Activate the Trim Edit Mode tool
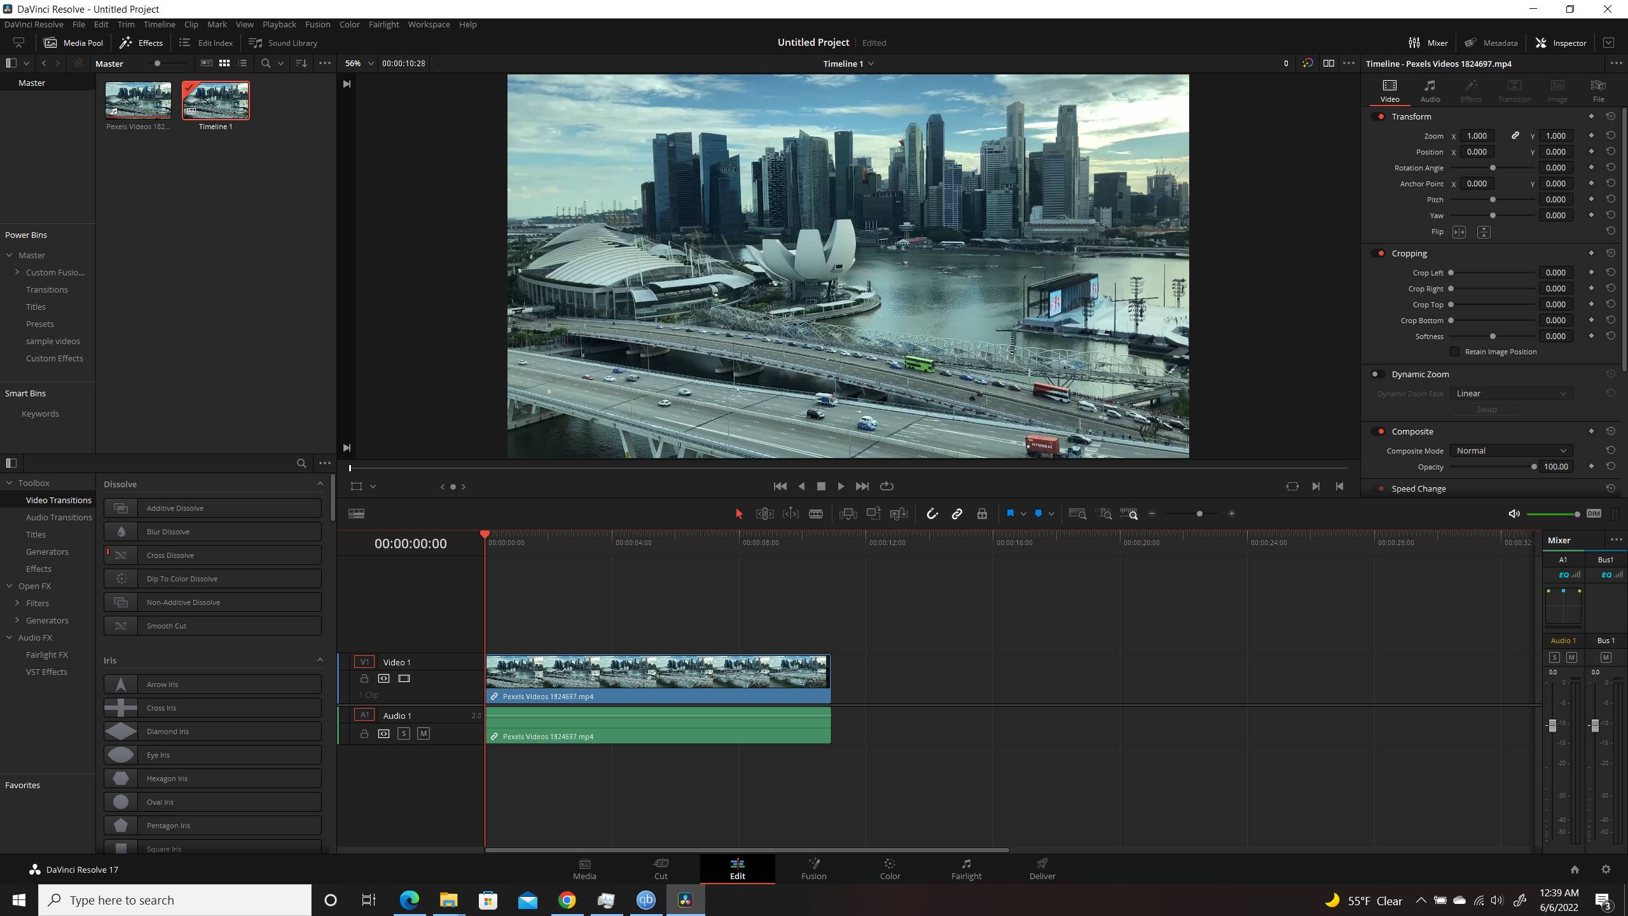 (764, 514)
